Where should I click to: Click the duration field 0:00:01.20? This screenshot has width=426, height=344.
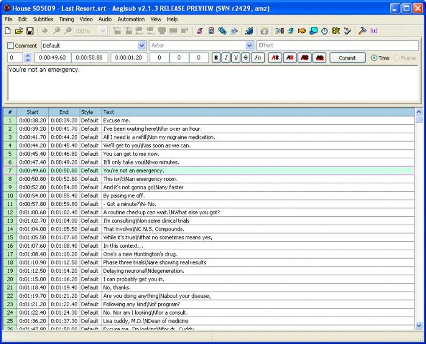tap(129, 58)
